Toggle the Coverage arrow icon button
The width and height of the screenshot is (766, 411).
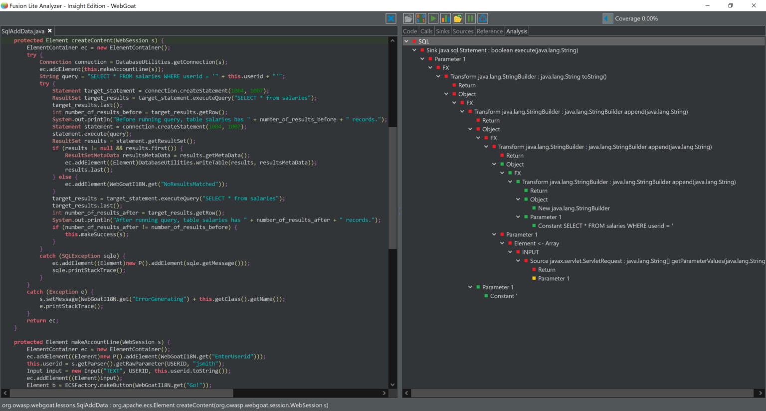[607, 18]
